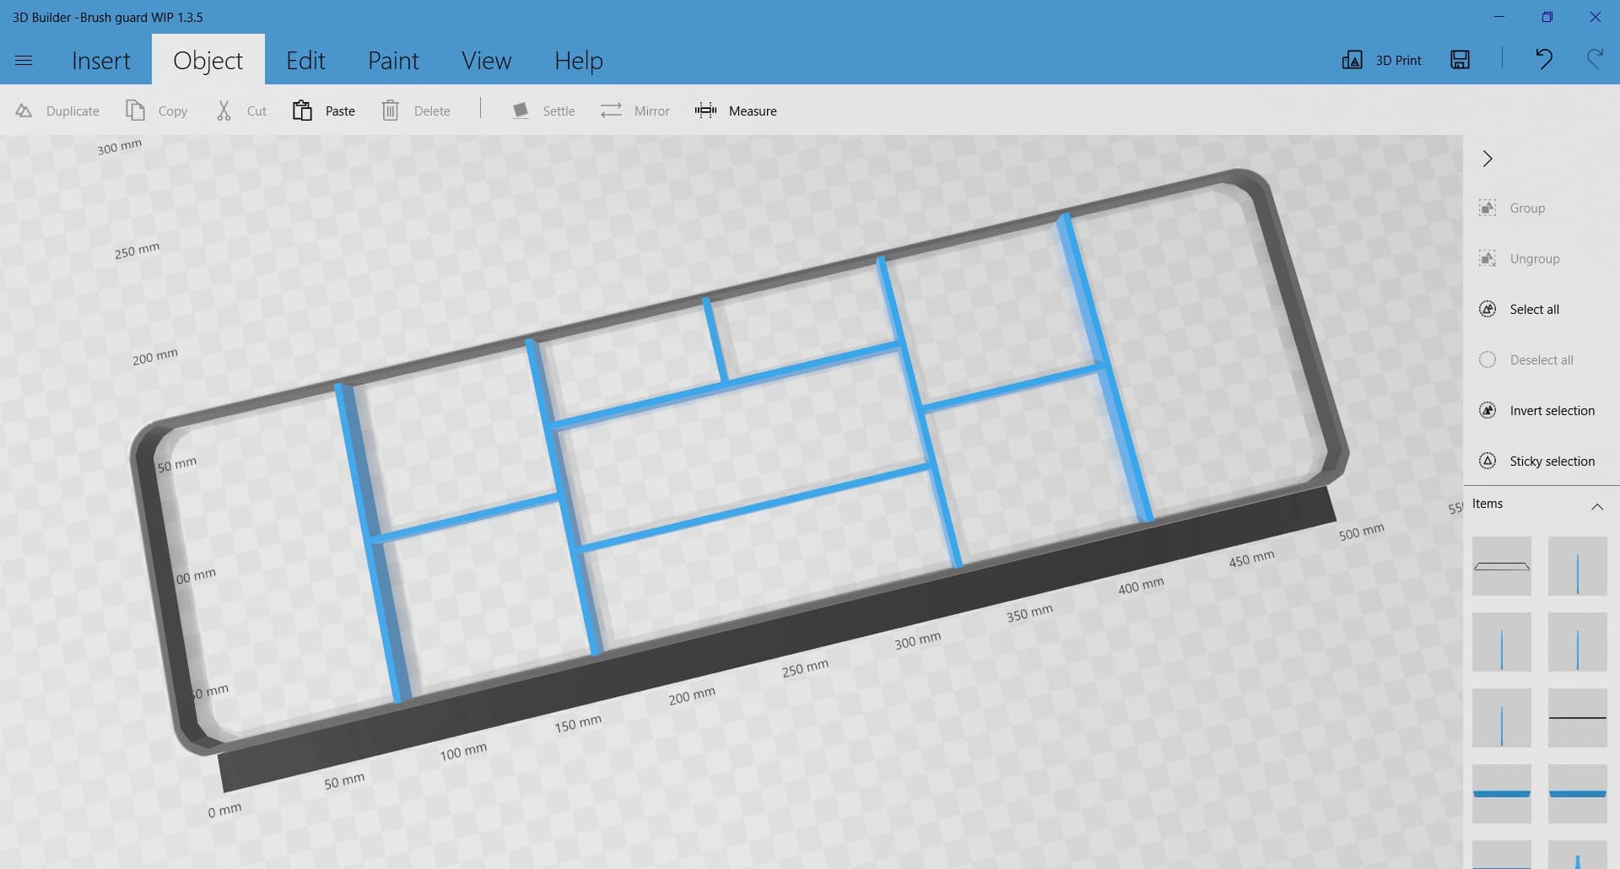This screenshot has height=869, width=1620.
Task: Click the 3D Print button
Action: pyautogui.click(x=1382, y=60)
